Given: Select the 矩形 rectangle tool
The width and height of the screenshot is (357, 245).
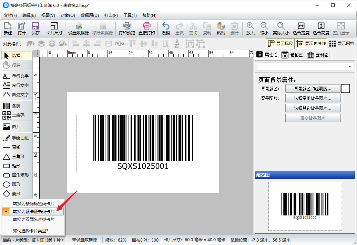Looking at the screenshot, I should click(17, 166).
